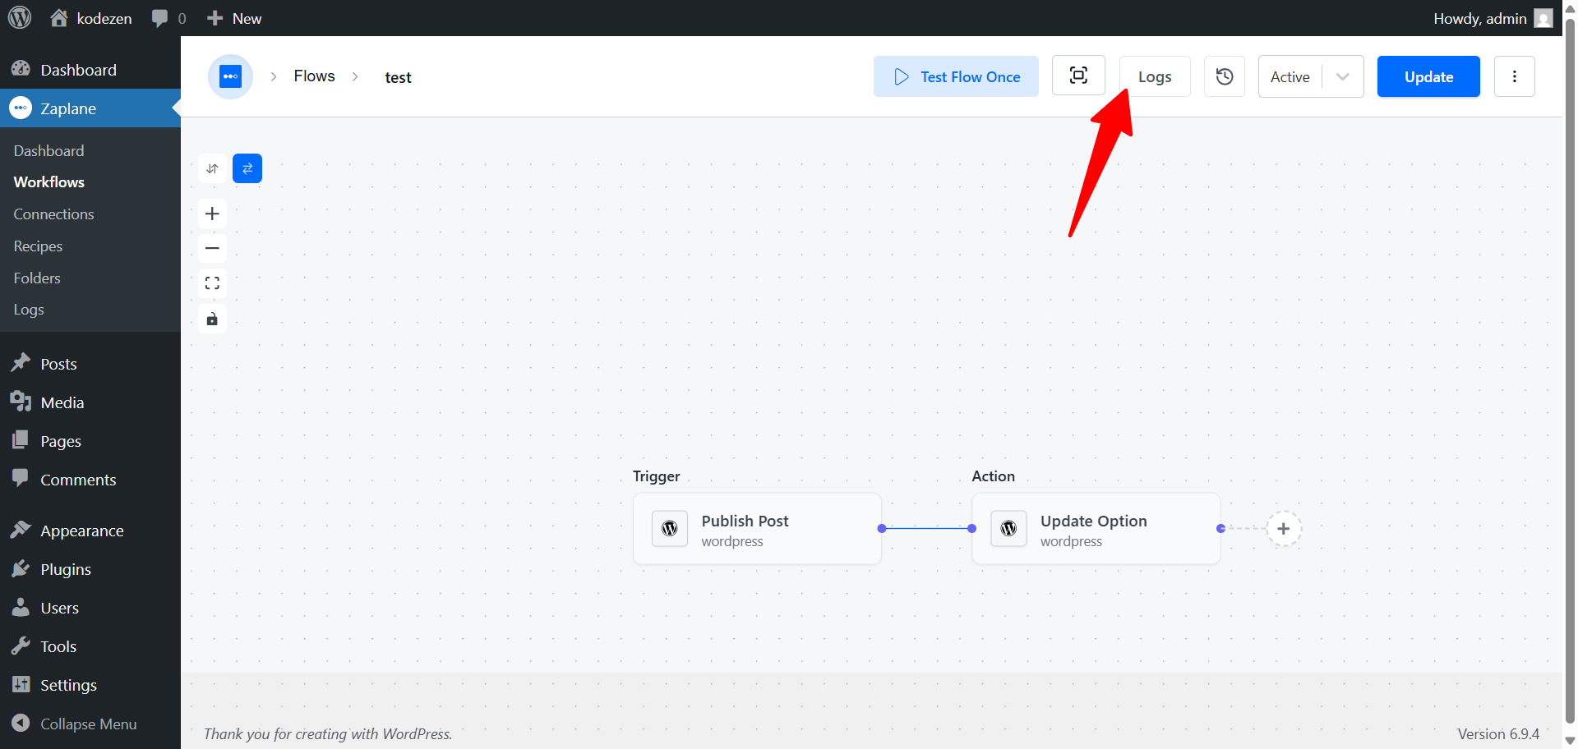Screen dimensions: 1578x749
Task: Click the Zaplane home logo icon
Action: tap(230, 76)
